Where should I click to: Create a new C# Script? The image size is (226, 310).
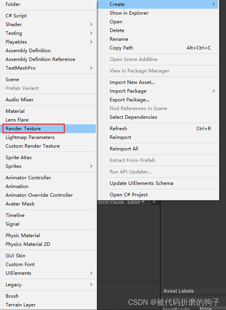coord(49,16)
